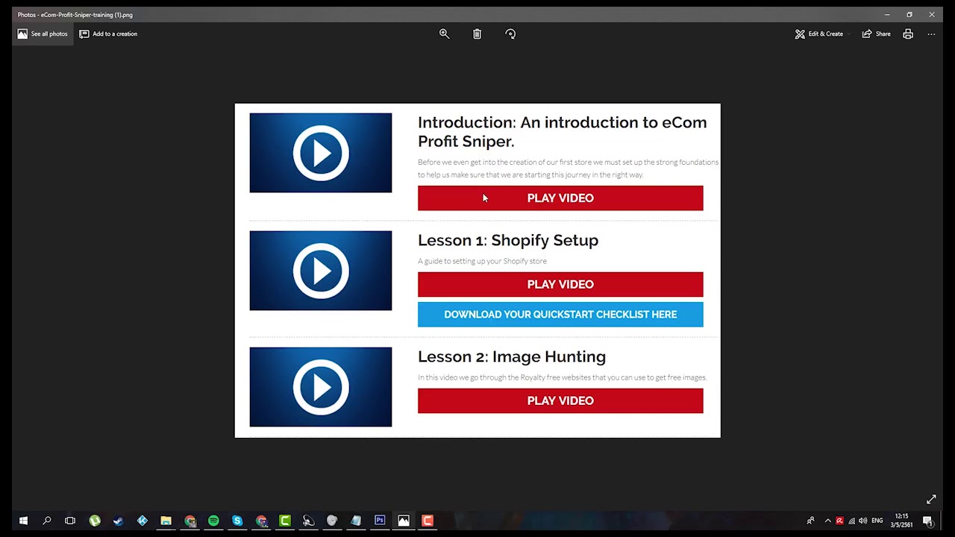Click Lesson 2 PLAY VIDEO button
This screenshot has width=955, height=537.
point(560,401)
